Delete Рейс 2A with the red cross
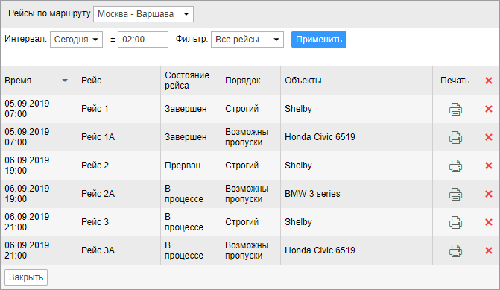 [489, 194]
